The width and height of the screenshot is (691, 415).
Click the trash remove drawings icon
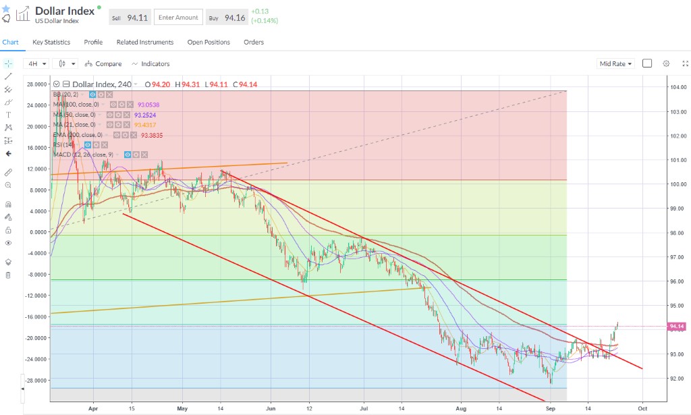pos(8,275)
